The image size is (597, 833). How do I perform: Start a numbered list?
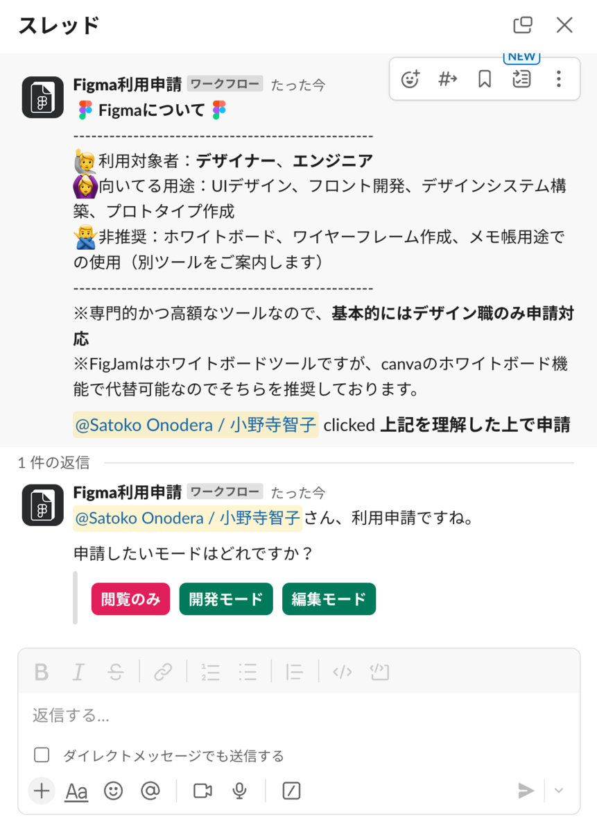tap(210, 672)
